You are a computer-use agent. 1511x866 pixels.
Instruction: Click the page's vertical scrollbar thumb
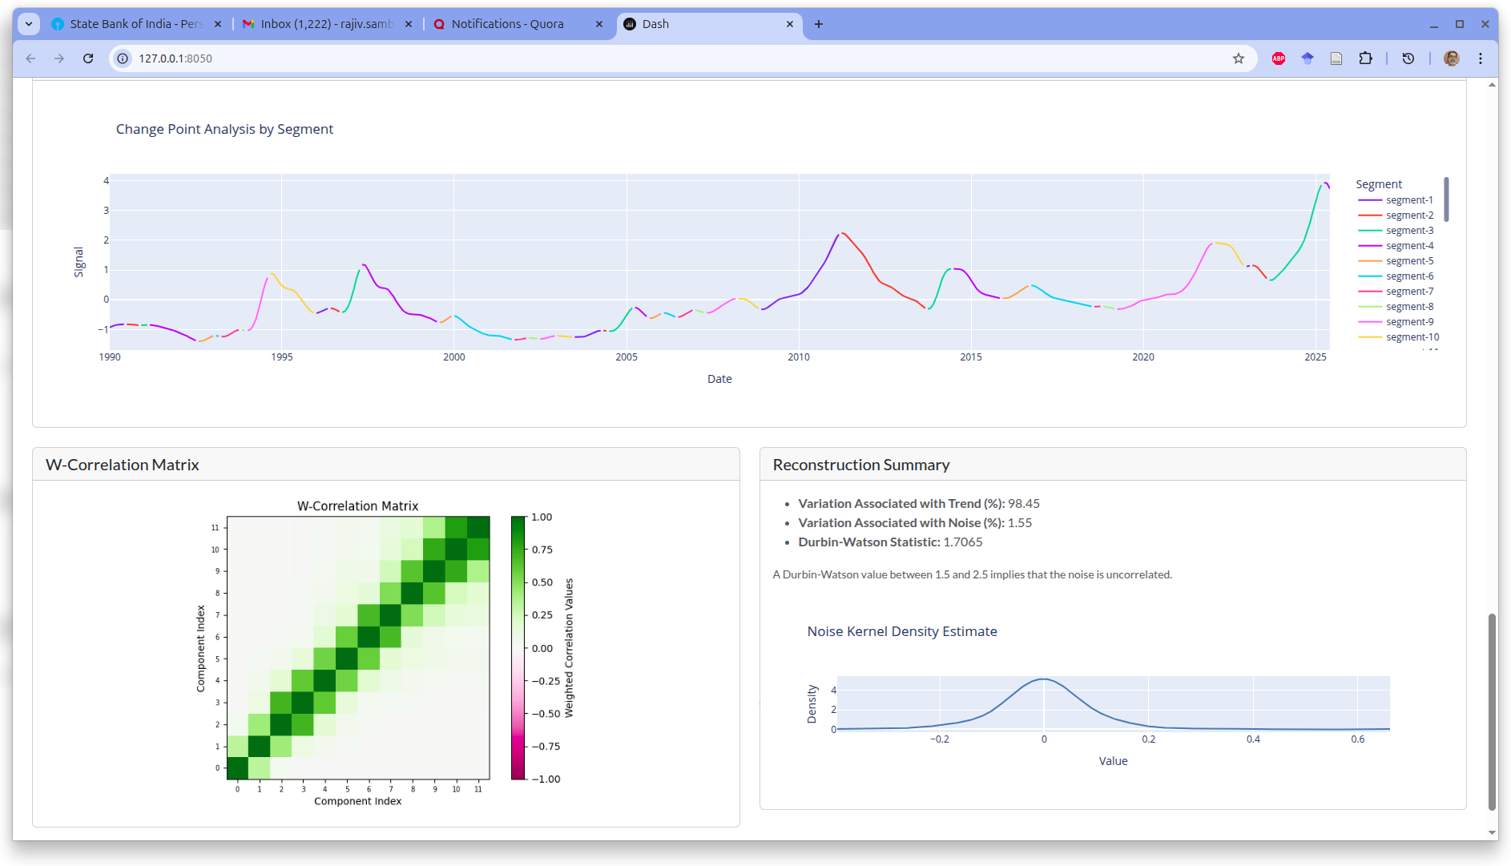1491,711
